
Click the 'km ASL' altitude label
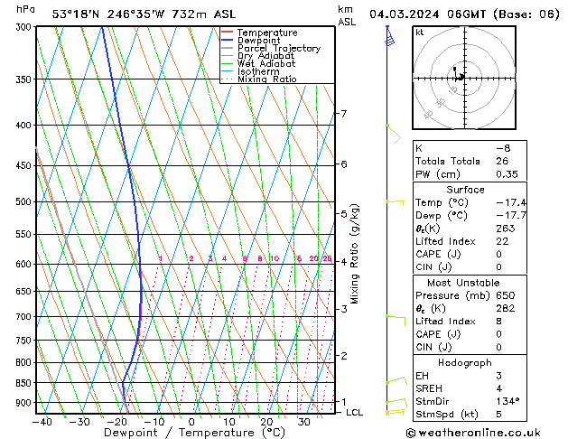[347, 15]
